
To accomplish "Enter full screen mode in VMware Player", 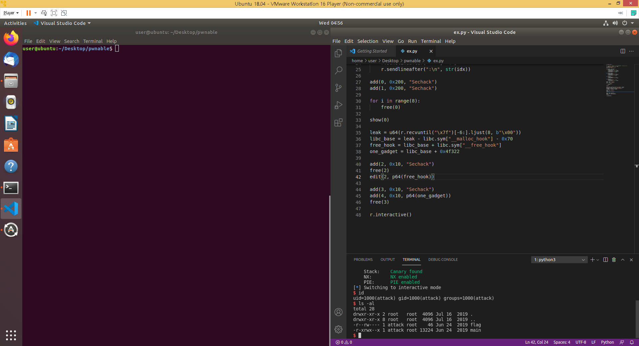I will tap(54, 13).
